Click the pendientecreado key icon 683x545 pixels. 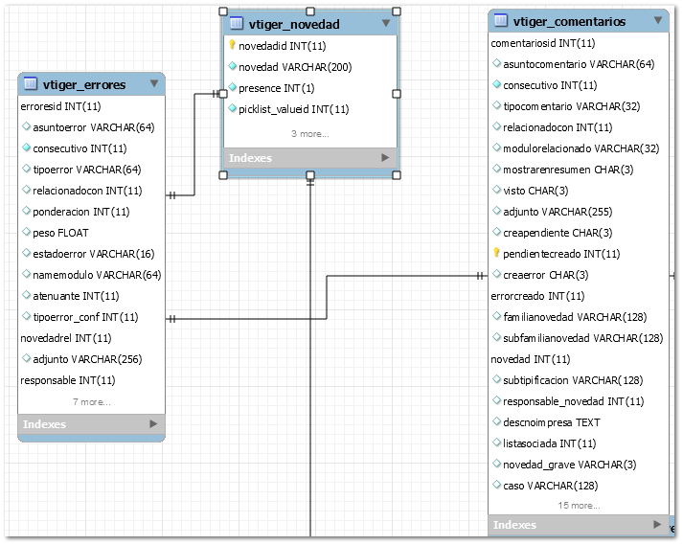[496, 253]
